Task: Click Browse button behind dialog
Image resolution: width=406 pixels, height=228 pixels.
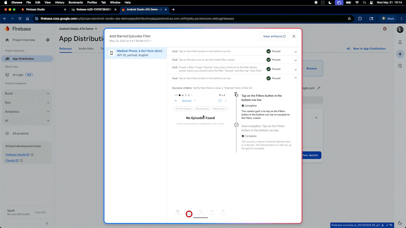Action: (x=311, y=68)
